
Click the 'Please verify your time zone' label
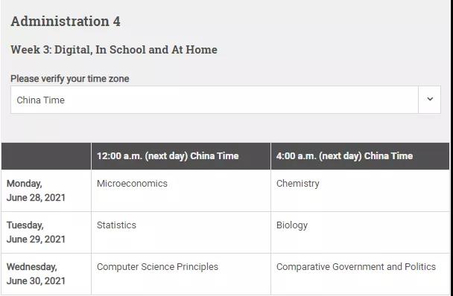click(x=69, y=79)
